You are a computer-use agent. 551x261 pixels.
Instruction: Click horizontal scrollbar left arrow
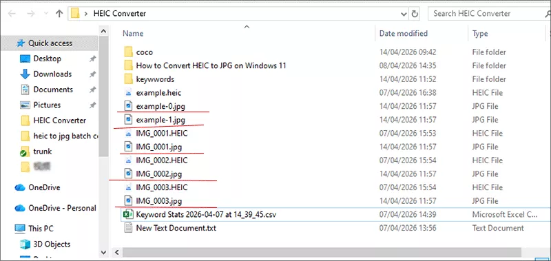(117, 252)
